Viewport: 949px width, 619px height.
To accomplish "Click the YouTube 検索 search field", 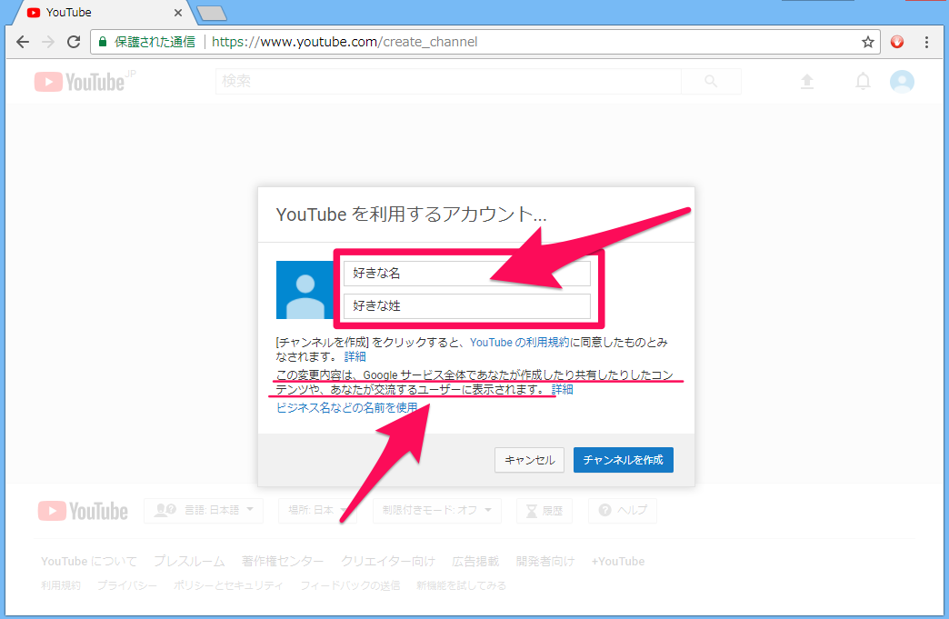I will click(448, 81).
